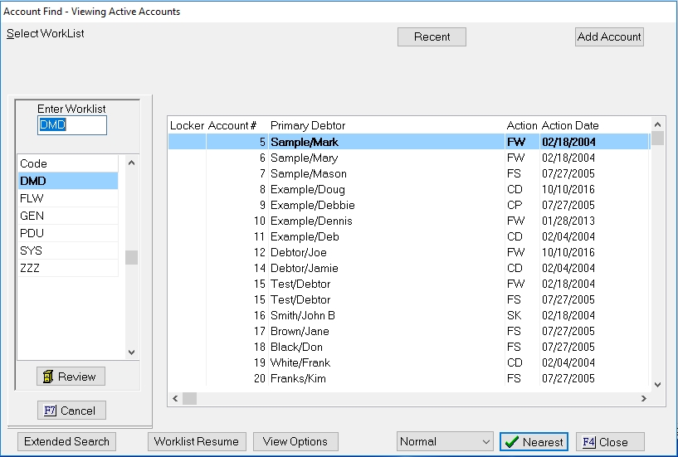Open the Normal search mode dropdown
678x457 pixels.
click(445, 442)
